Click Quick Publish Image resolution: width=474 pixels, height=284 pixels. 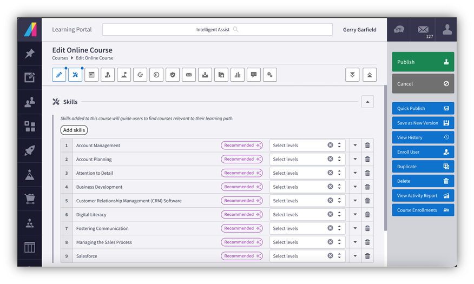click(423, 109)
